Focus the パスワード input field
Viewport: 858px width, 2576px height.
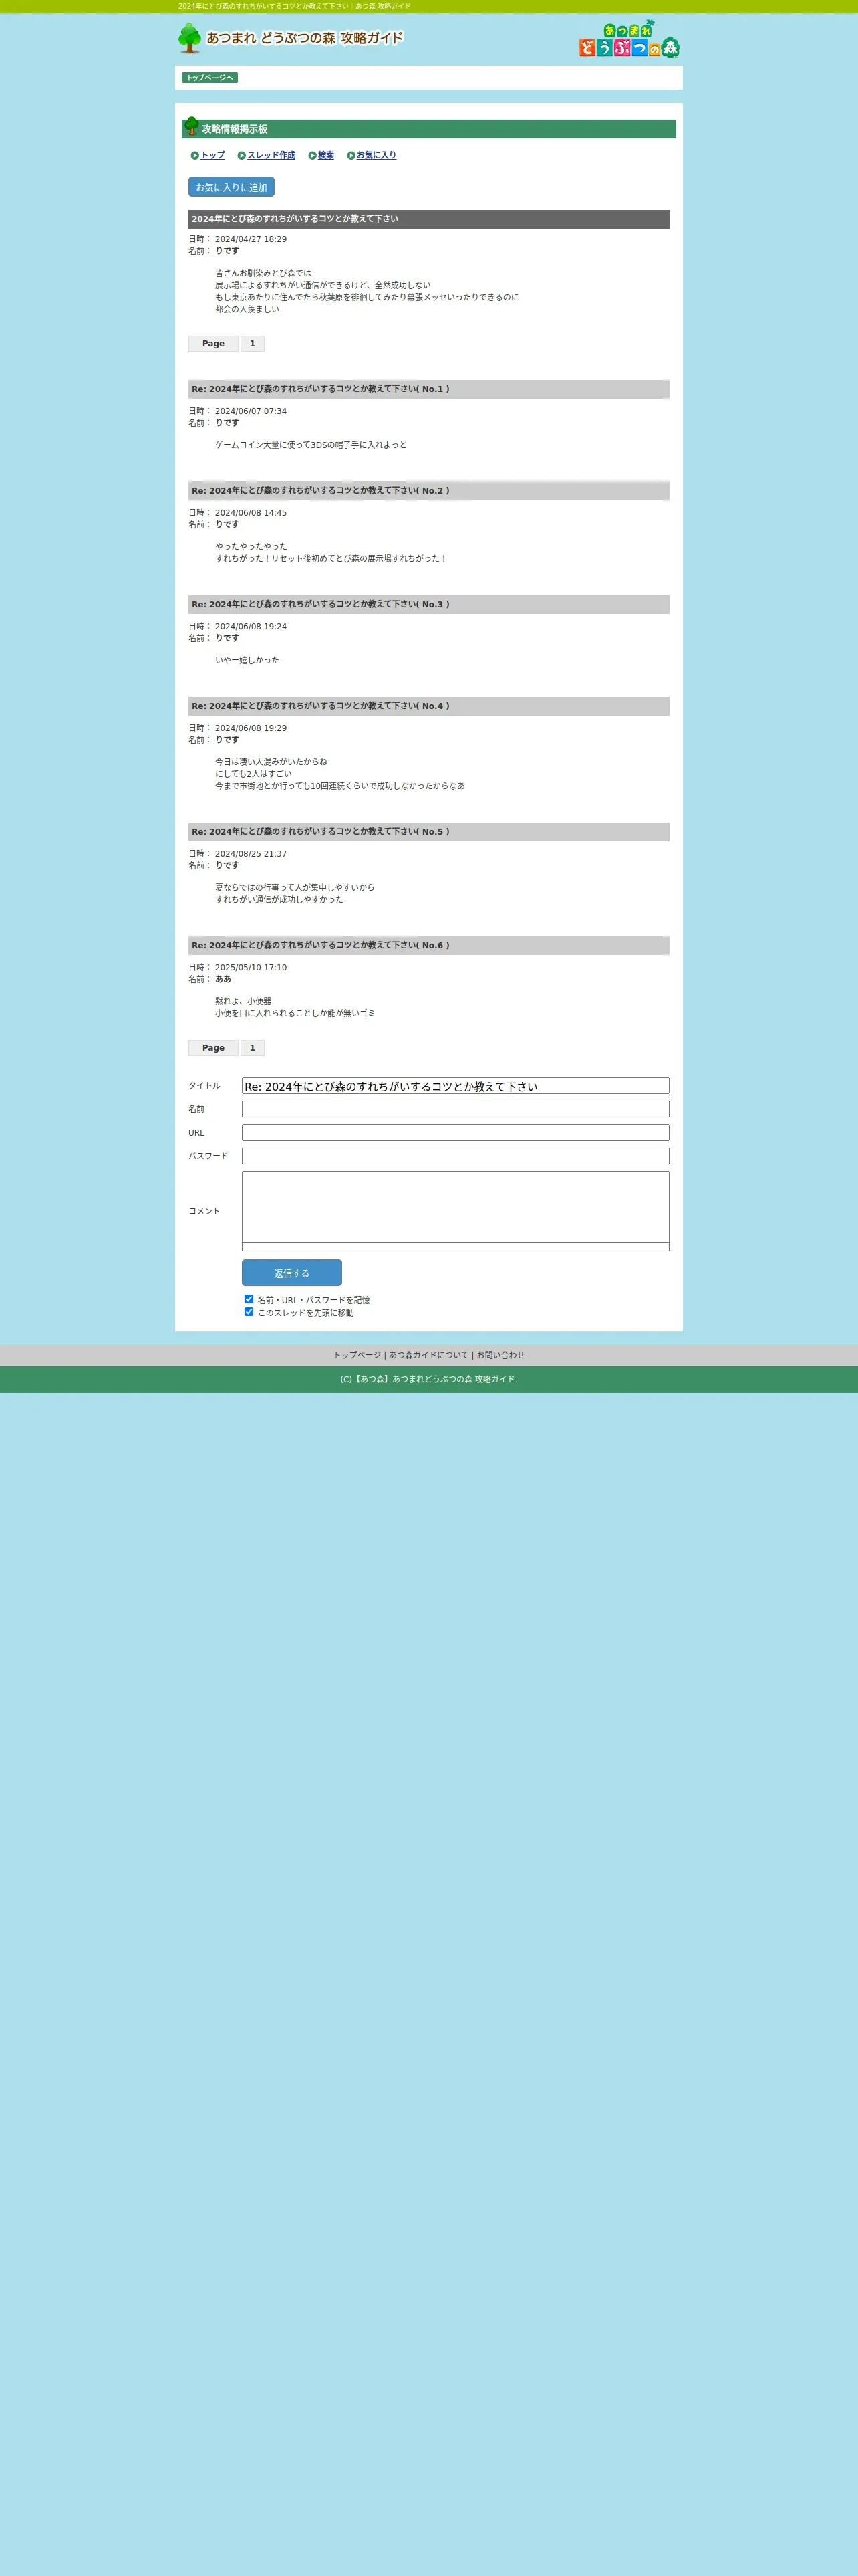point(456,1156)
